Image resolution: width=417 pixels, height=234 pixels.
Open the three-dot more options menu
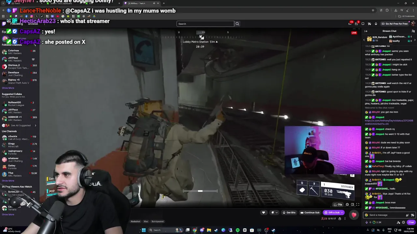point(345,219)
